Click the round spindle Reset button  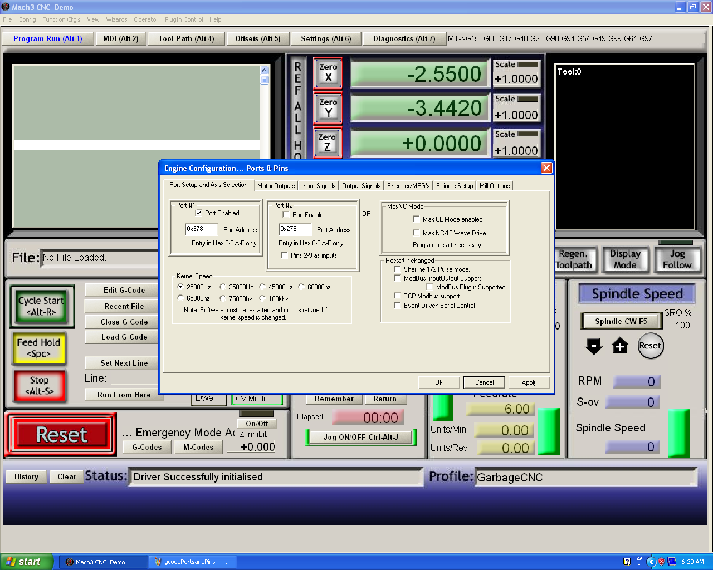[650, 346]
